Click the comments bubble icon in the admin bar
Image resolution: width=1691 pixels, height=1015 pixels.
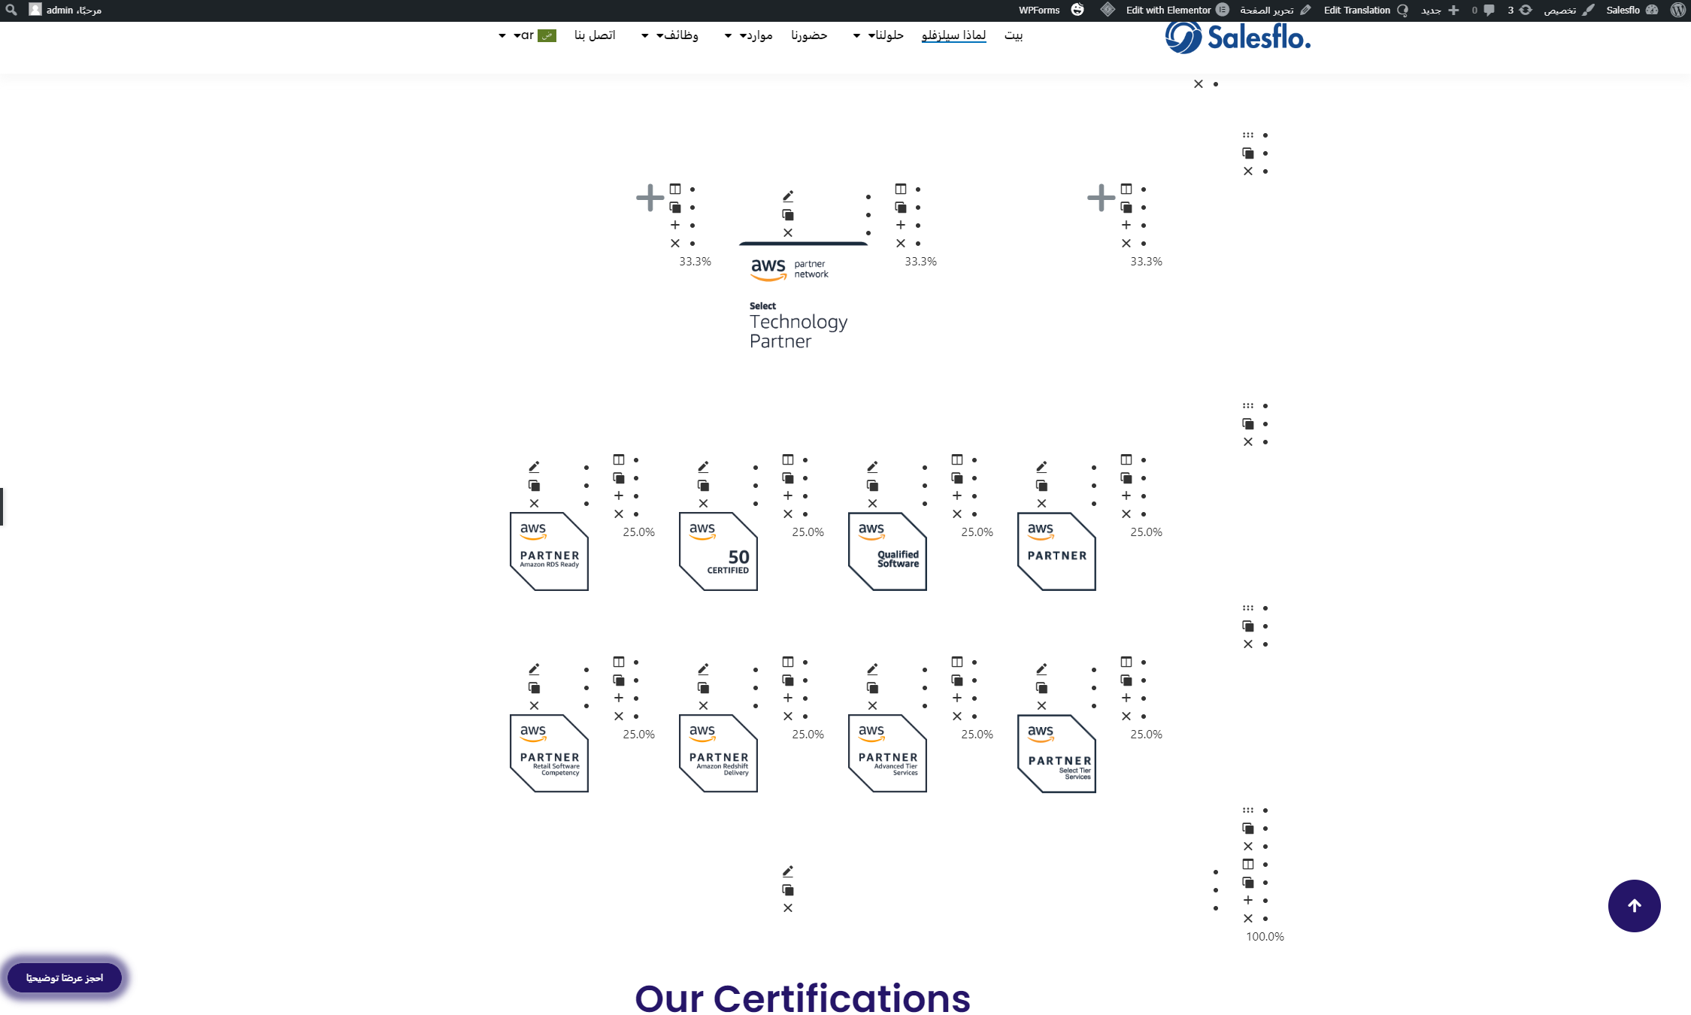pyautogui.click(x=1489, y=10)
